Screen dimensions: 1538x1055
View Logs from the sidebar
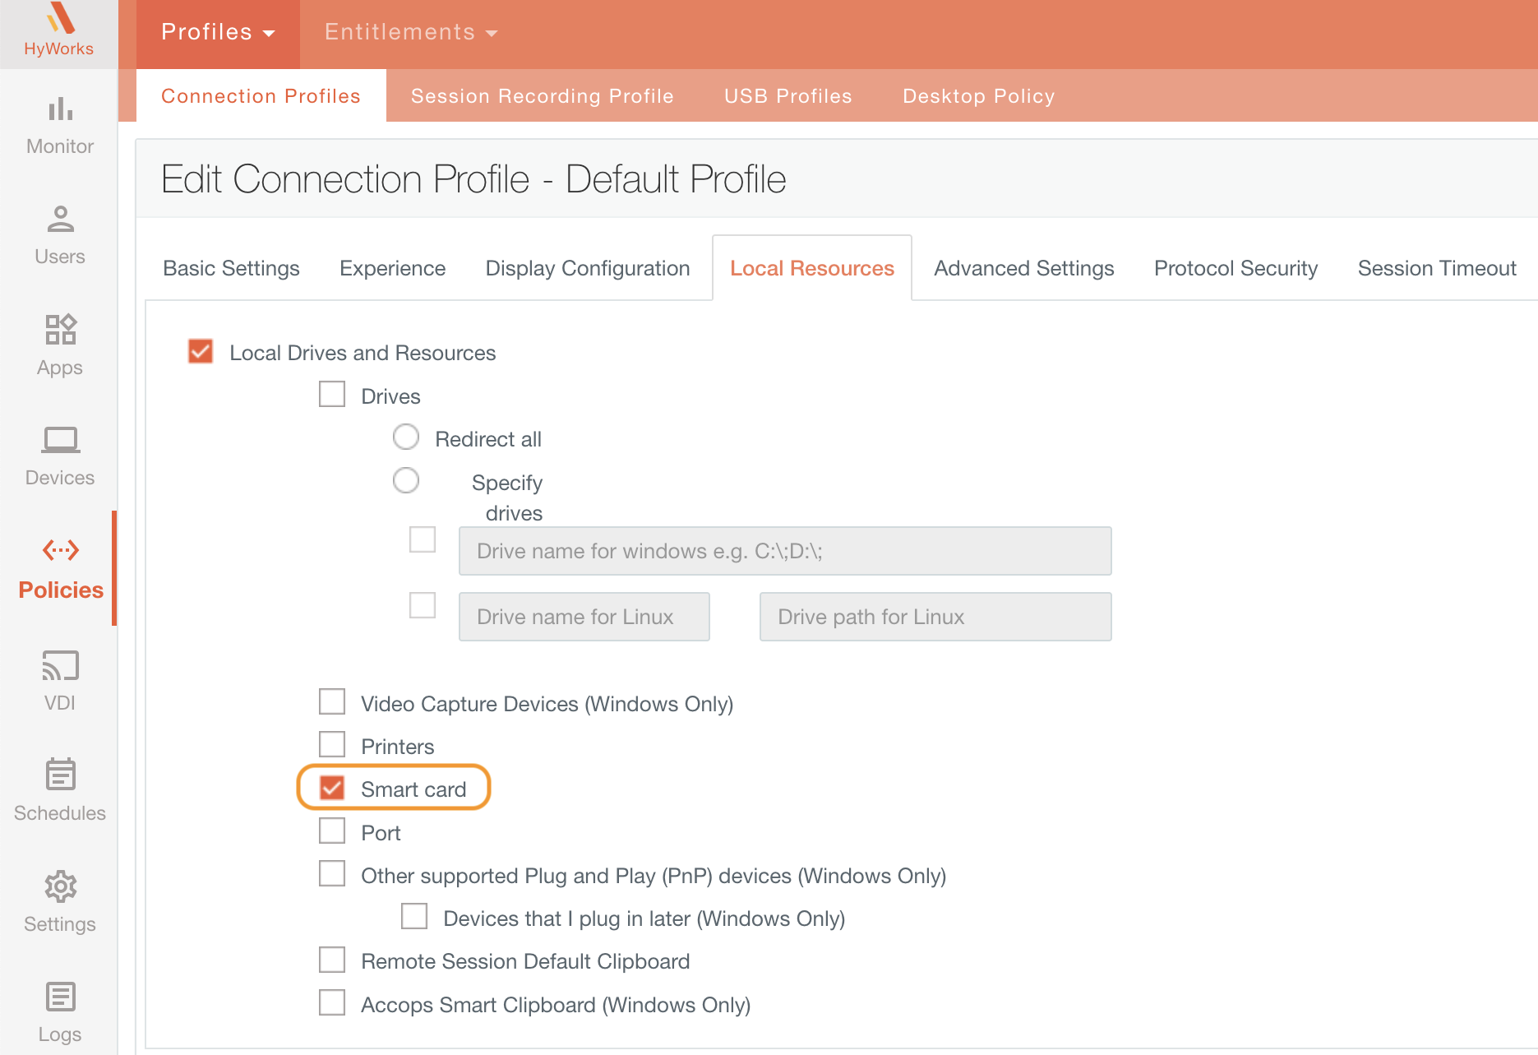[60, 997]
